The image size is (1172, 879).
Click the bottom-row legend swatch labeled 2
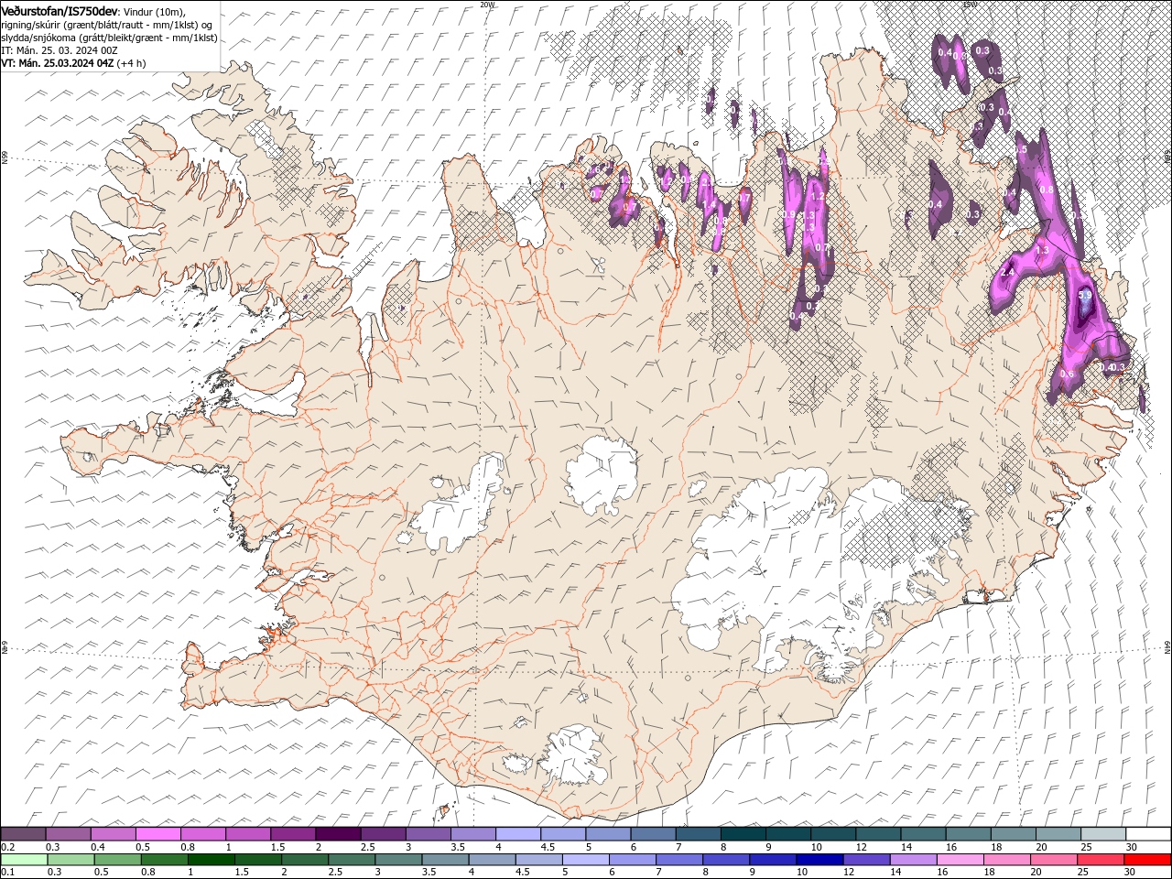pyautogui.click(x=305, y=860)
